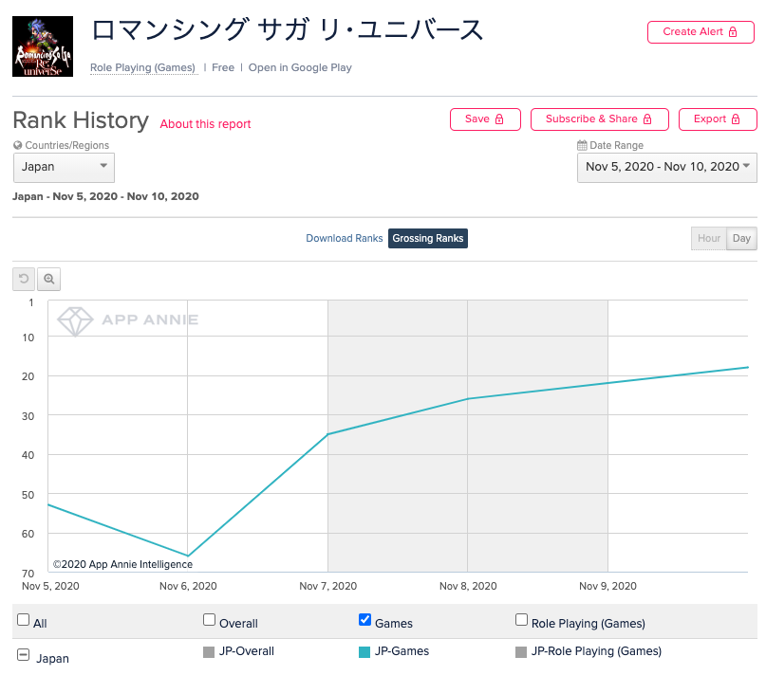Toggle the All checkbox
Viewport: 766px width, 675px height.
click(x=23, y=620)
